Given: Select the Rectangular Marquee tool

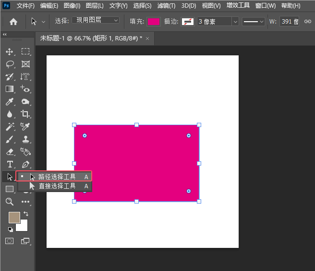Looking at the screenshot, I should (x=25, y=52).
